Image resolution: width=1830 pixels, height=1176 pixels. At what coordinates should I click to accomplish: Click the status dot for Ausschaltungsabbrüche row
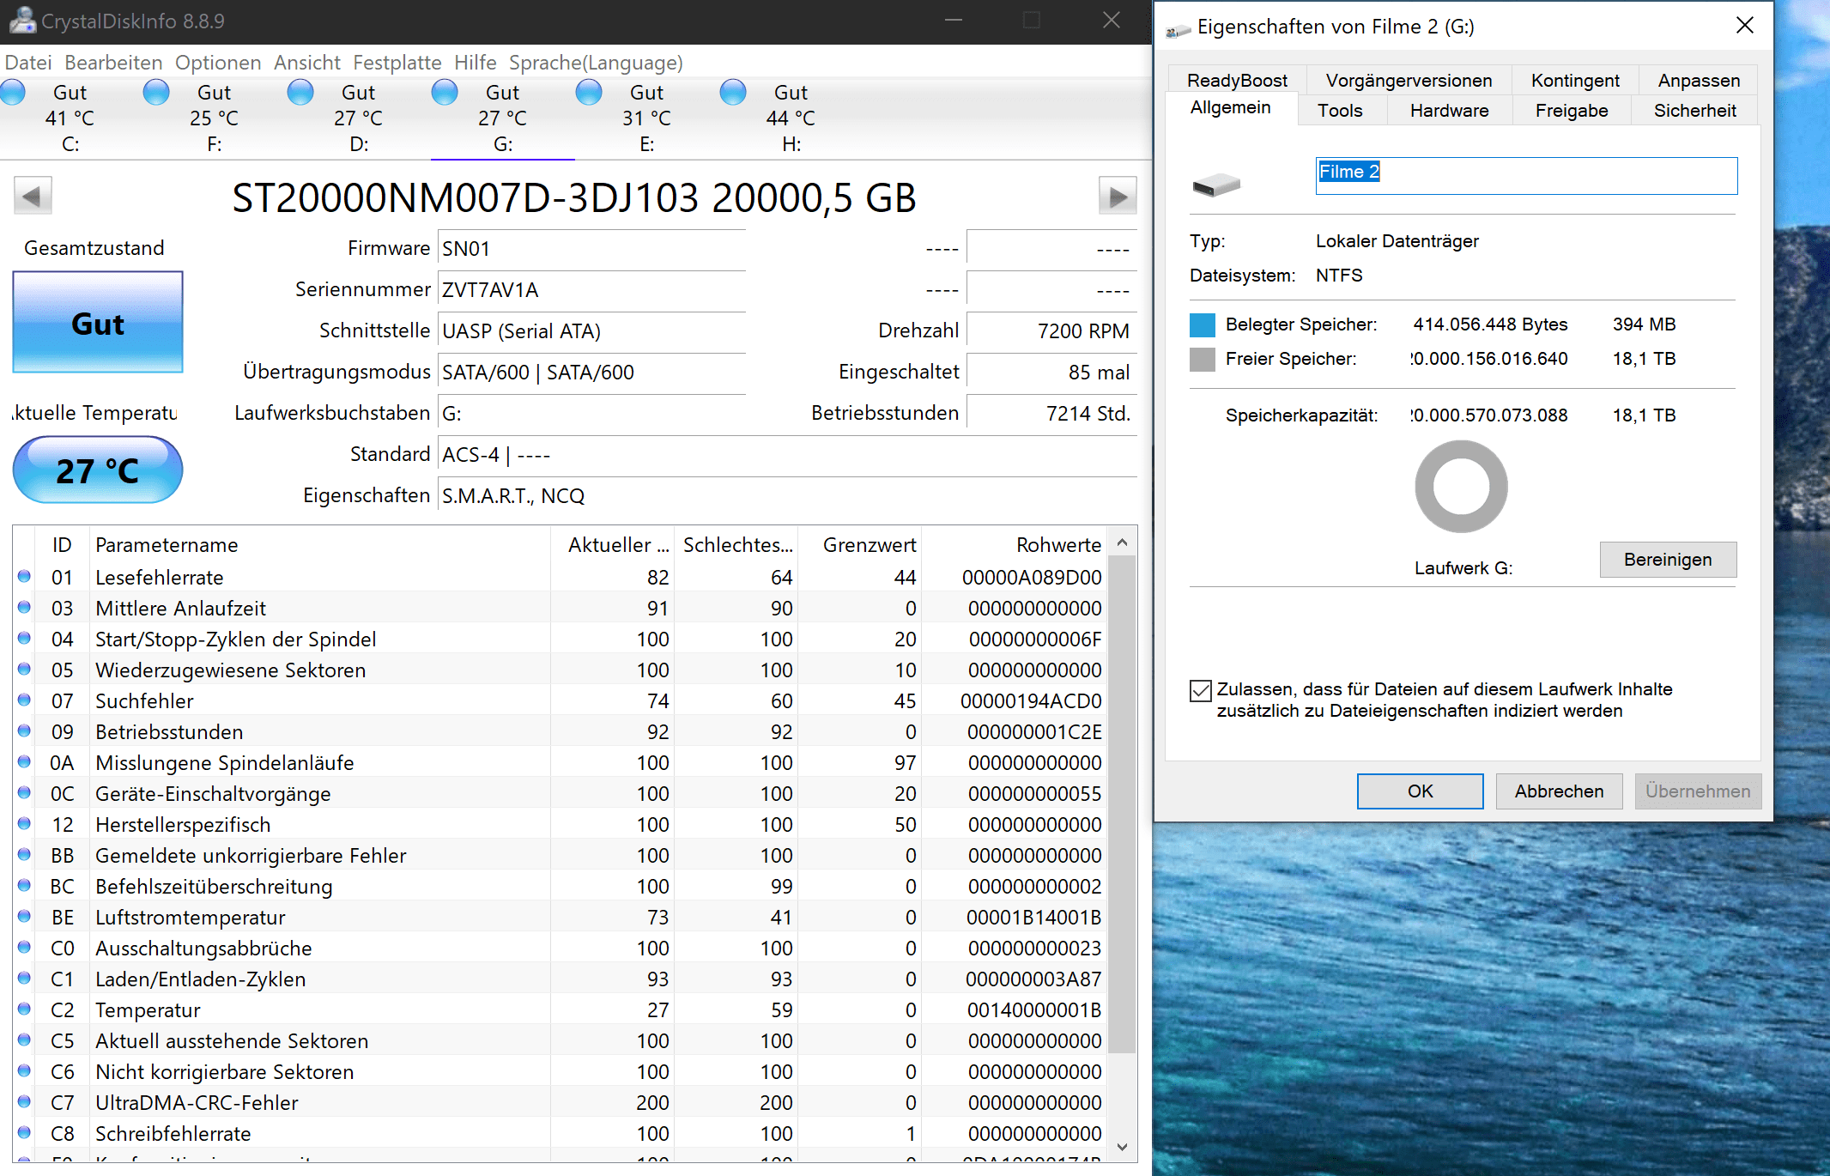coord(24,947)
